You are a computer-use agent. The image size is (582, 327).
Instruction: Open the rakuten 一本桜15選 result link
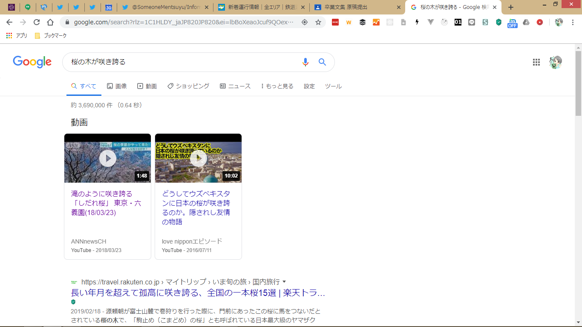click(x=198, y=293)
